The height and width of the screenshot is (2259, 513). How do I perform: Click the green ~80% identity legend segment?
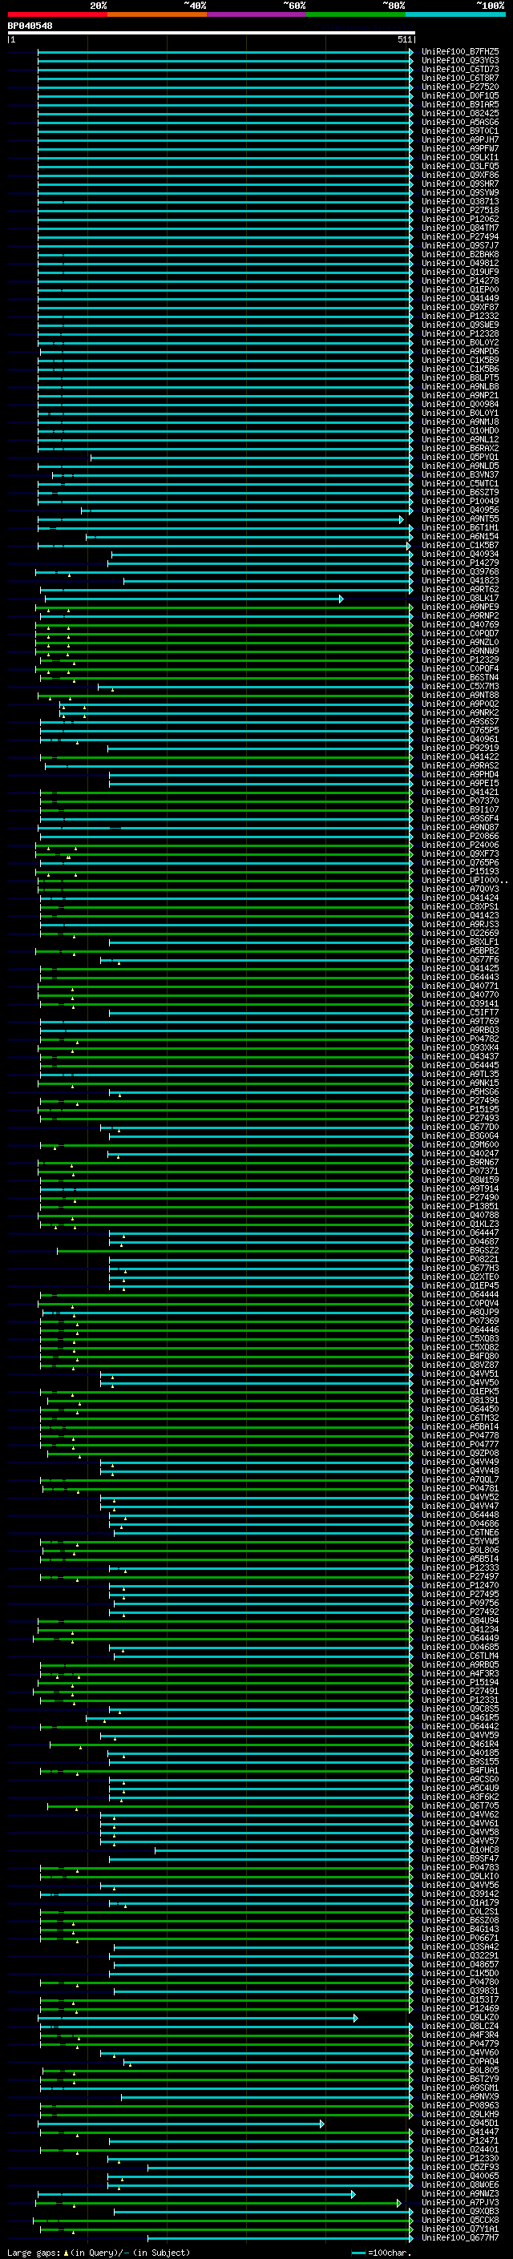click(x=356, y=14)
